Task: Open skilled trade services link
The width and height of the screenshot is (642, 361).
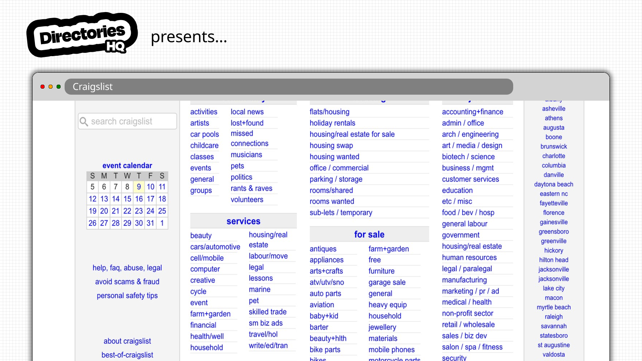Action: click(268, 312)
